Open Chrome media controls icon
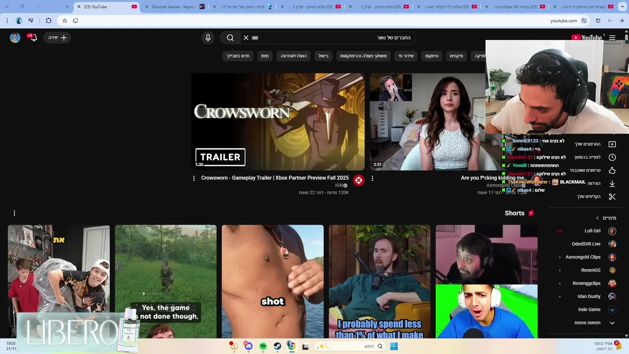This screenshot has height=354, width=629. 31,21
